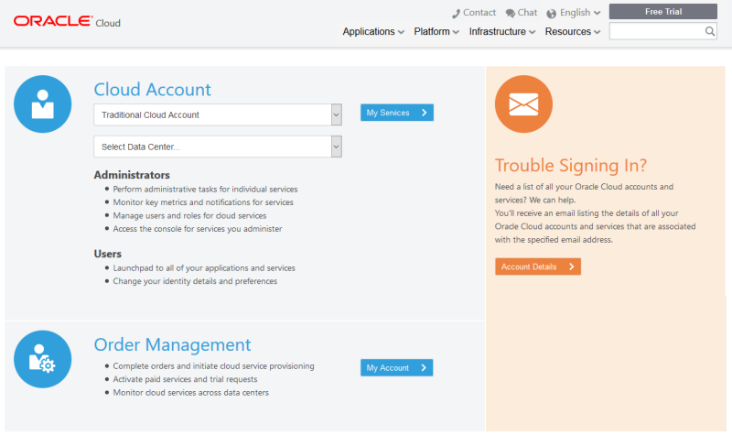Click the Users subheading

point(107,254)
